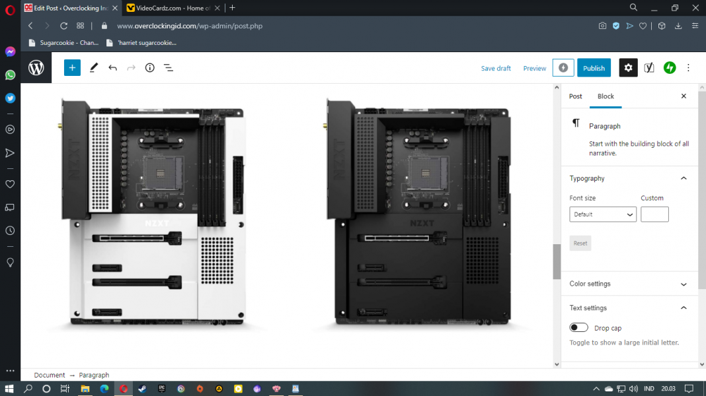Open the block inserter plus button
This screenshot has width=706, height=396.
[x=72, y=68]
